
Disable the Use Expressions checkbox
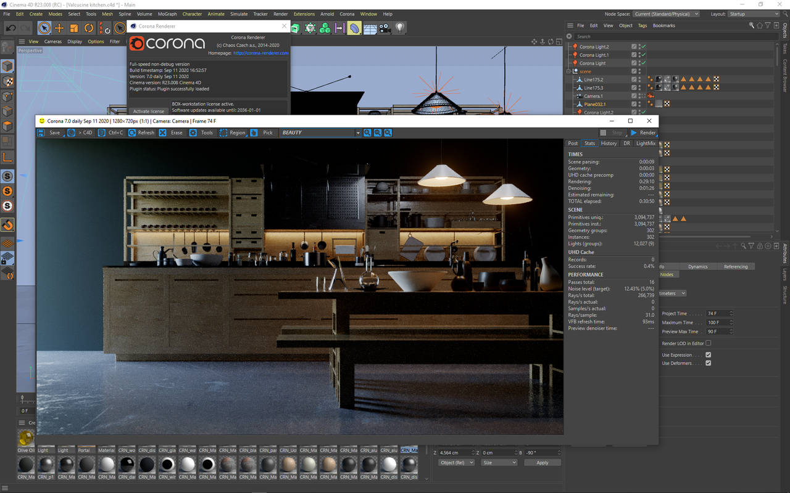pyautogui.click(x=708, y=354)
